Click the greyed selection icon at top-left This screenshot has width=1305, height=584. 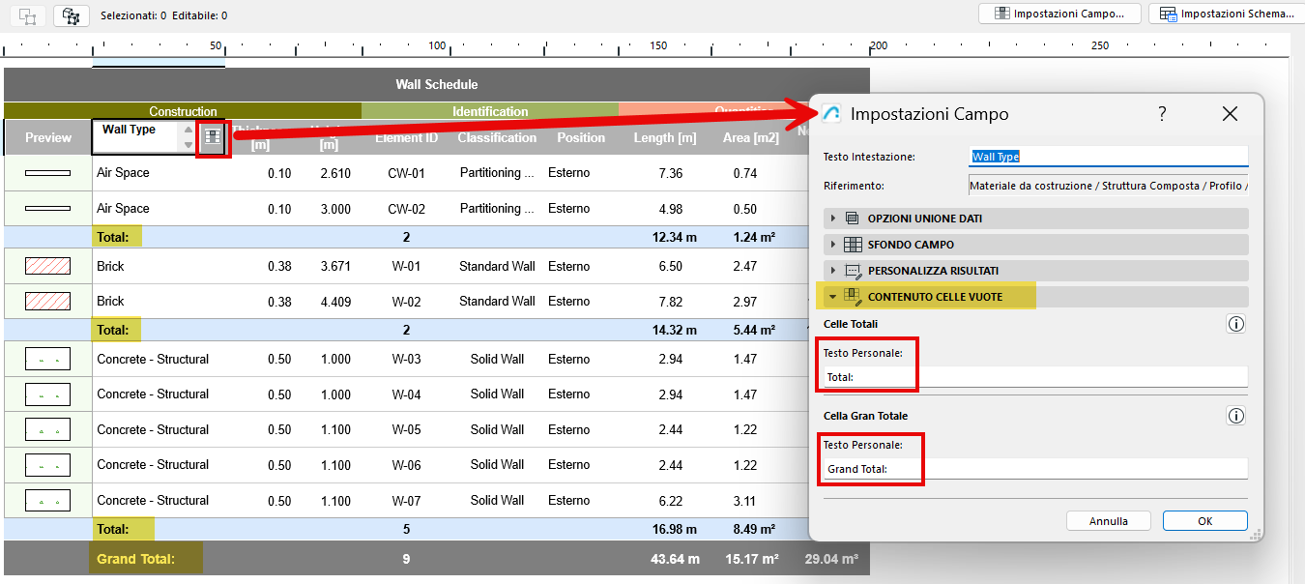tap(27, 15)
